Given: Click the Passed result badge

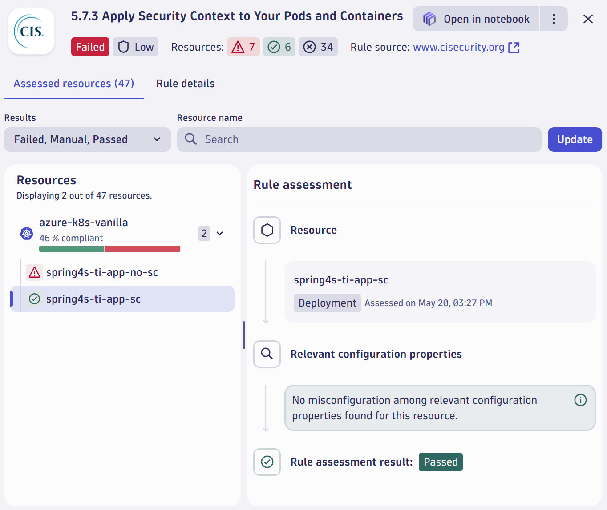Looking at the screenshot, I should (441, 462).
